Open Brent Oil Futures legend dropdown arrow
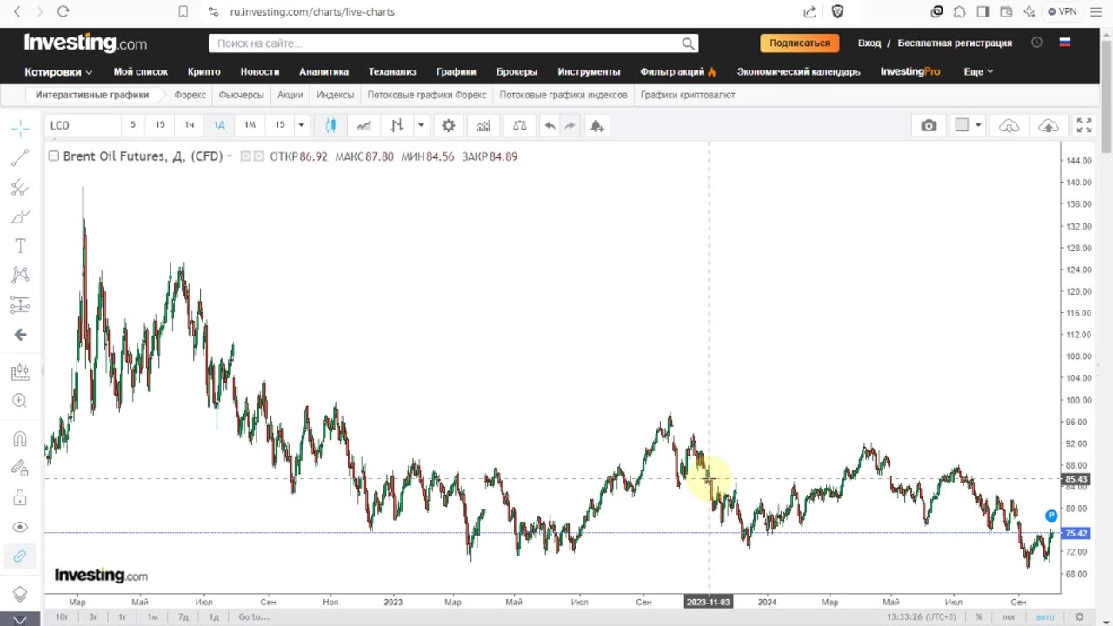 [x=230, y=156]
